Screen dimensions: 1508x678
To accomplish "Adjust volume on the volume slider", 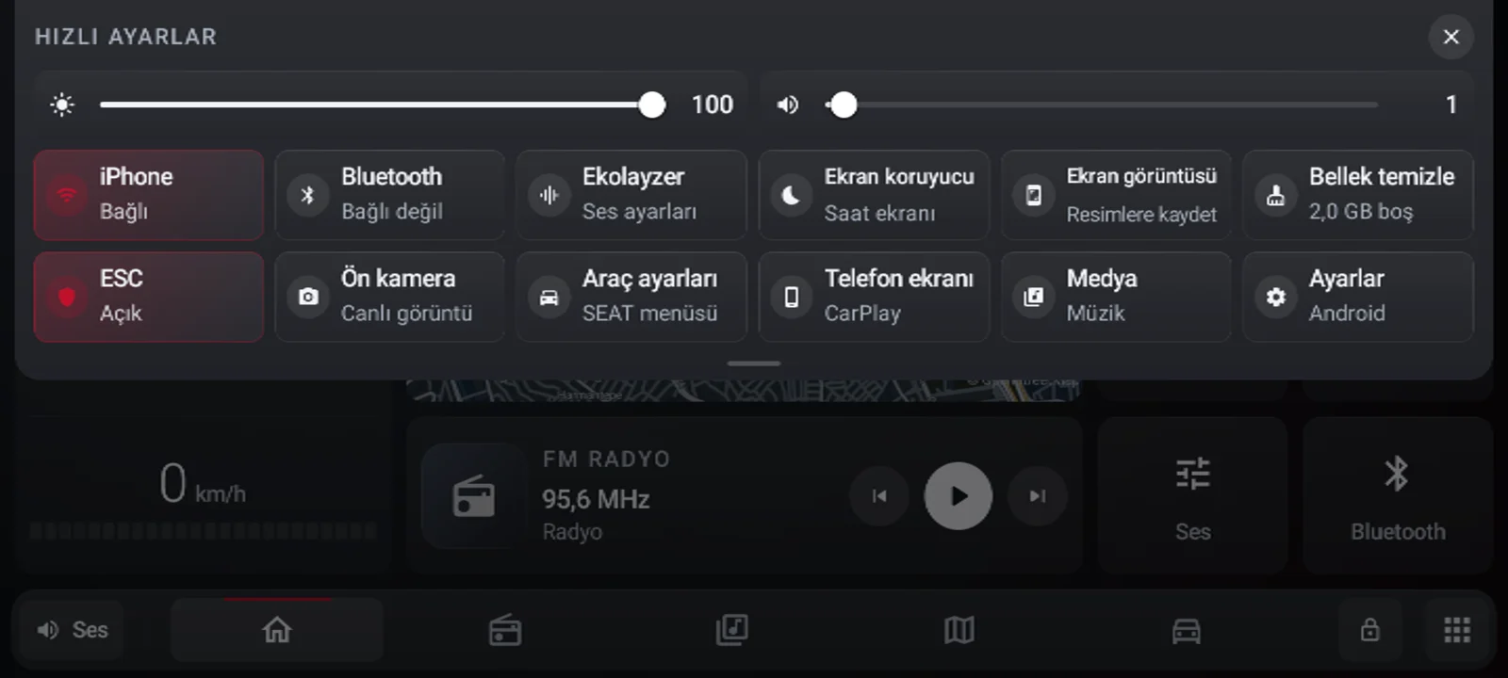I will point(1102,105).
